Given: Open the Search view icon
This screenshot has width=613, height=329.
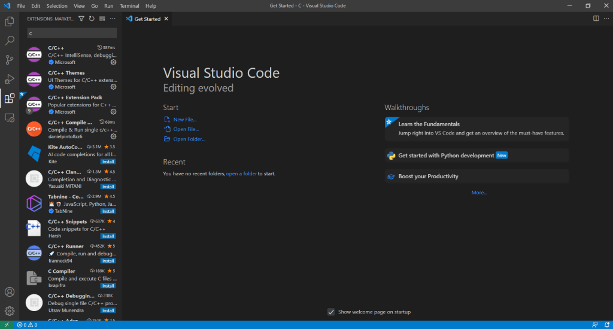Looking at the screenshot, I should pos(10,41).
